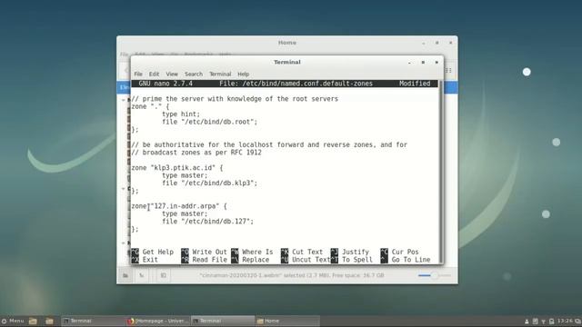582x327 pixels.
Task: Click the second folder launcher on the taskbar
Action: click(49, 321)
